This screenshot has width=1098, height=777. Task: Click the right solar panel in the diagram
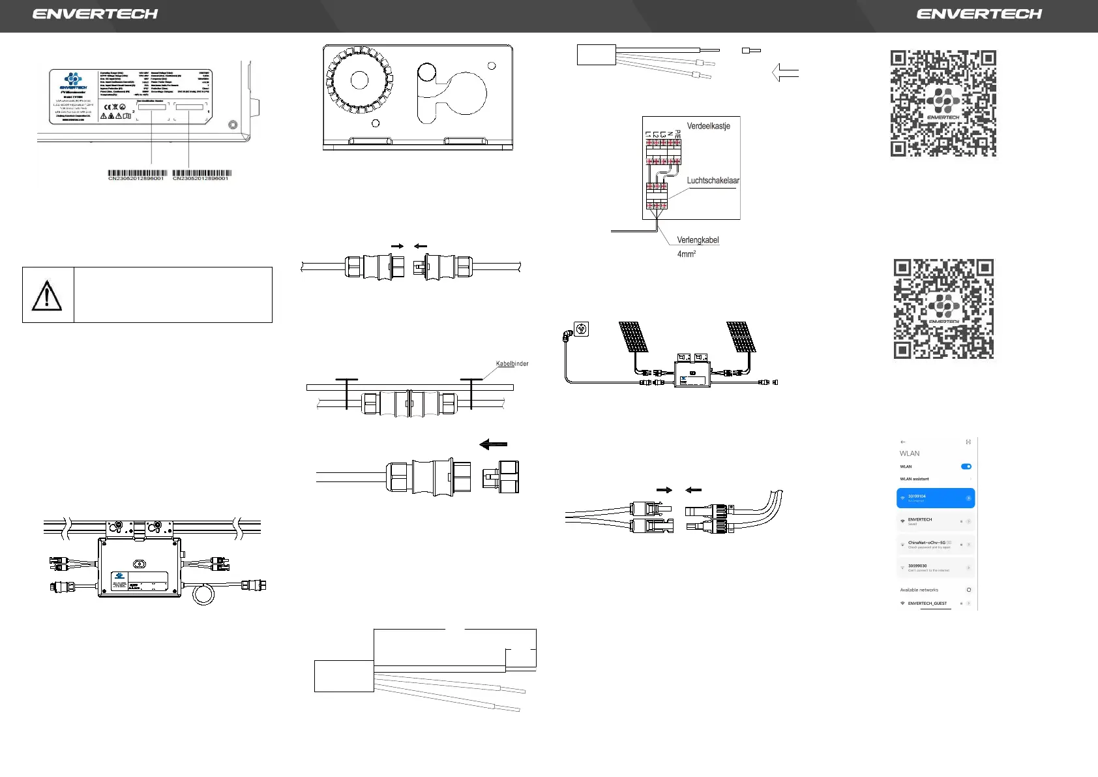click(741, 337)
